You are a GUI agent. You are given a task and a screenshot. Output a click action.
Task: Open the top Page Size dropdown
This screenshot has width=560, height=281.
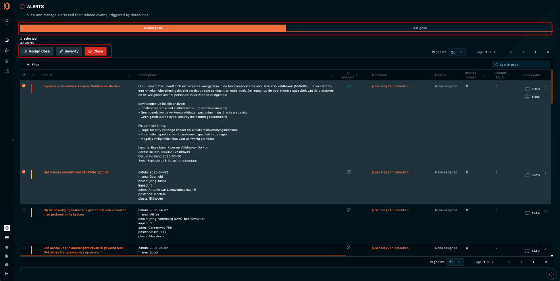(x=457, y=52)
